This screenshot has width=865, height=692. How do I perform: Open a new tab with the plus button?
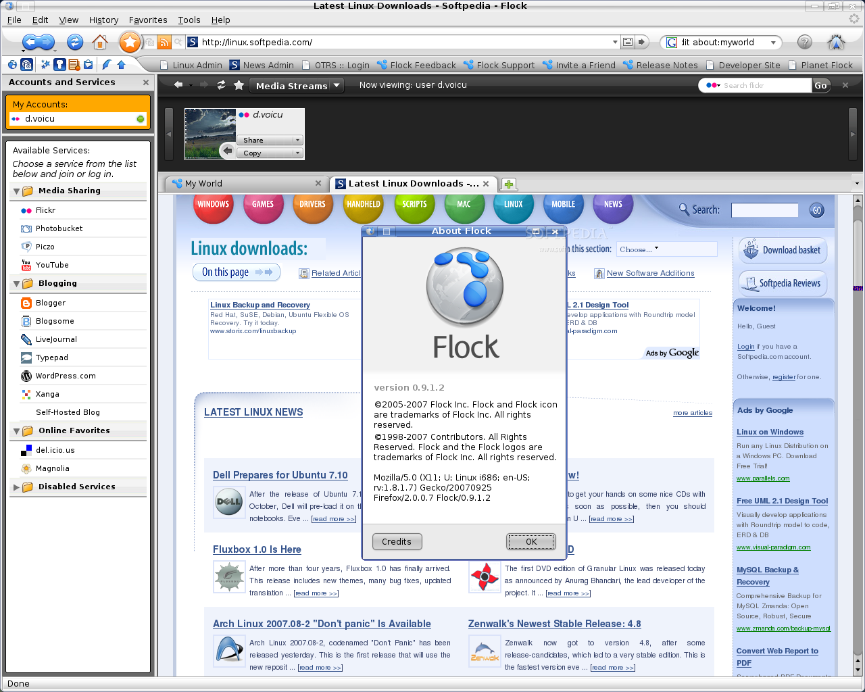[x=509, y=184]
